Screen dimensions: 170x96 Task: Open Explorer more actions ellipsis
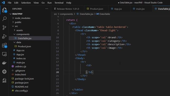47,9
